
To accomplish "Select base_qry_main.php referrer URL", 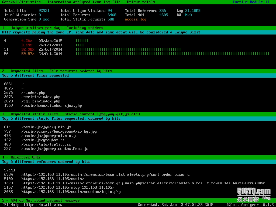I will pyautogui.click(x=143, y=183).
